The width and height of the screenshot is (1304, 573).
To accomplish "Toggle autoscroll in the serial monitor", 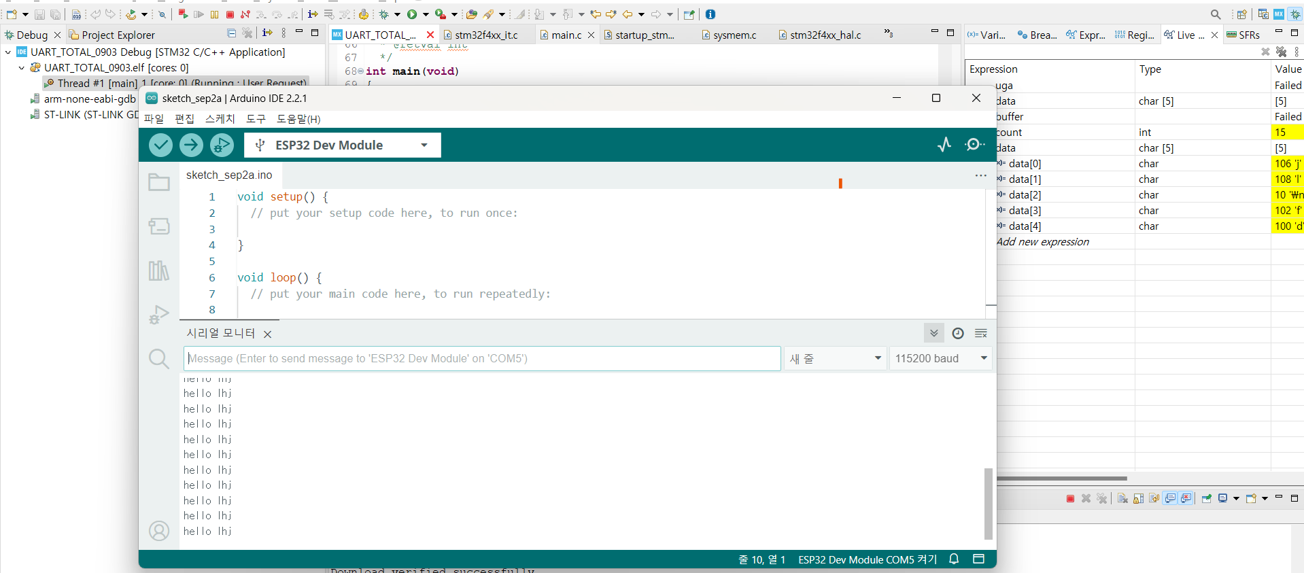I will (934, 333).
